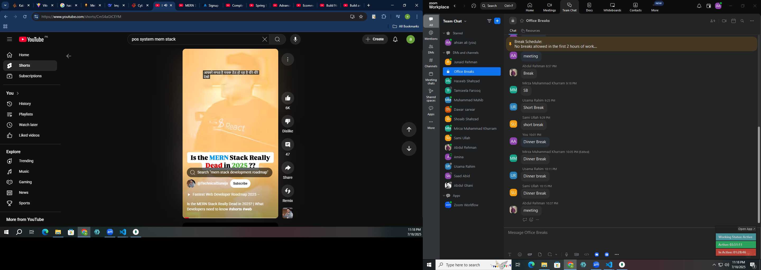The width and height of the screenshot is (761, 270).
Task: Open the GIF picker in composer
Action: 530,254
